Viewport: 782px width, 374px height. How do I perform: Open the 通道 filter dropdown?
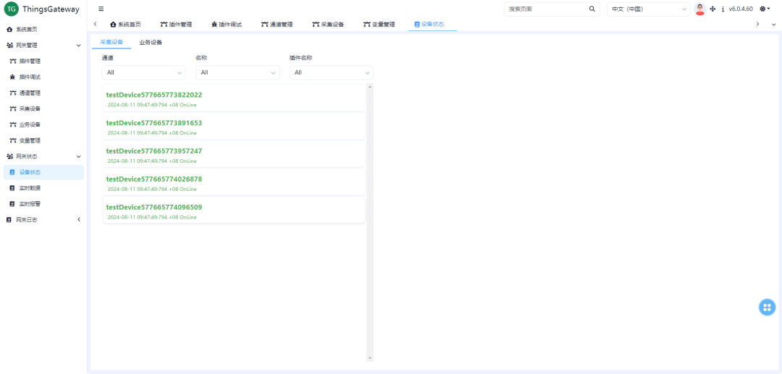(143, 72)
